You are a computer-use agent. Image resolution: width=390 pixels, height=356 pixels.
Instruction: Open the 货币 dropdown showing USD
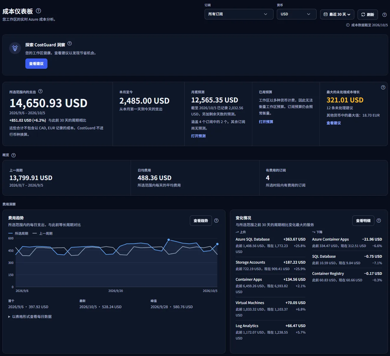point(297,14)
